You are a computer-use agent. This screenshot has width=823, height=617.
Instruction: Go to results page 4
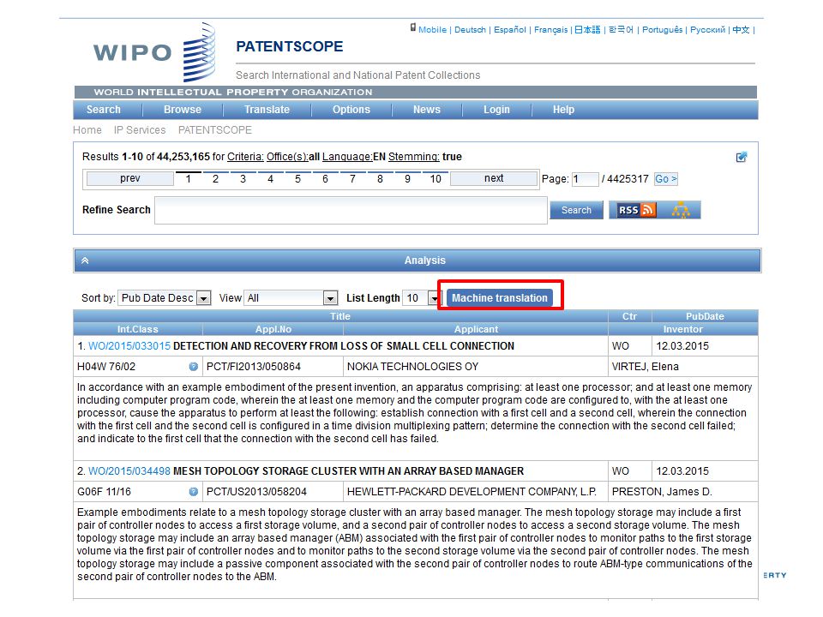pyautogui.click(x=270, y=179)
